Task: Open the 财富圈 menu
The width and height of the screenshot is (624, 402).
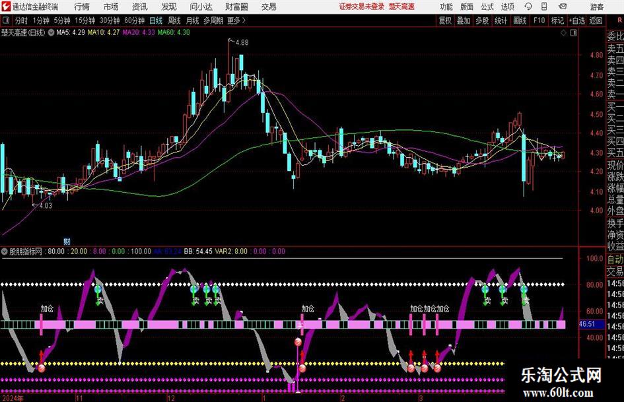Action: (236, 7)
